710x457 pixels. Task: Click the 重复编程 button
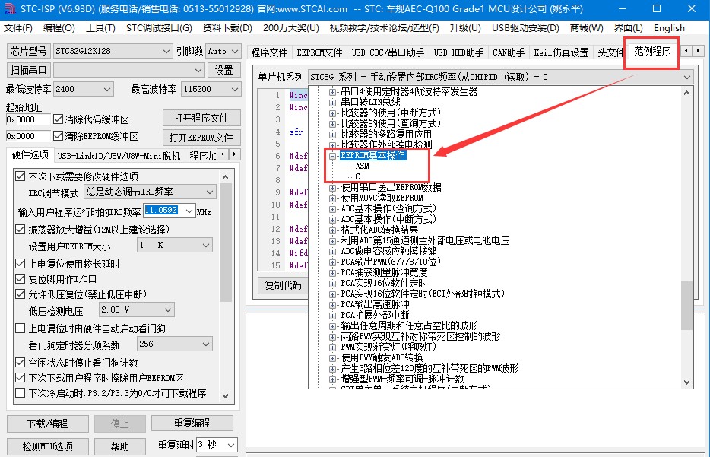pos(192,423)
